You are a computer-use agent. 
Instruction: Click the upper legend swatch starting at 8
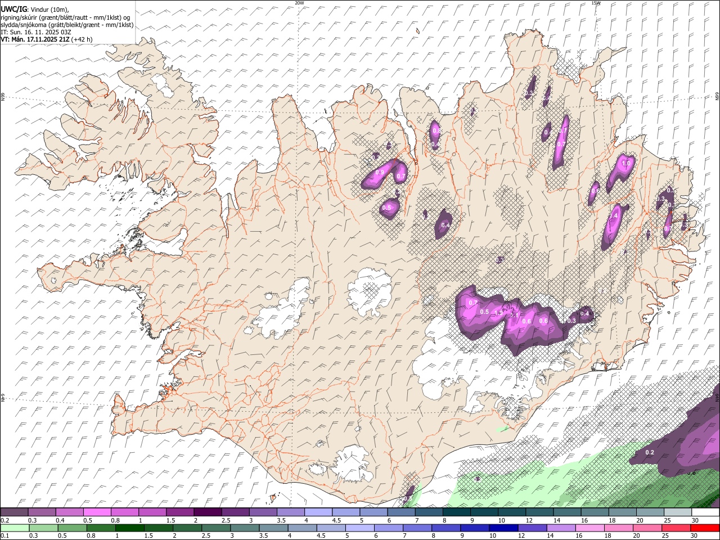(x=457, y=512)
